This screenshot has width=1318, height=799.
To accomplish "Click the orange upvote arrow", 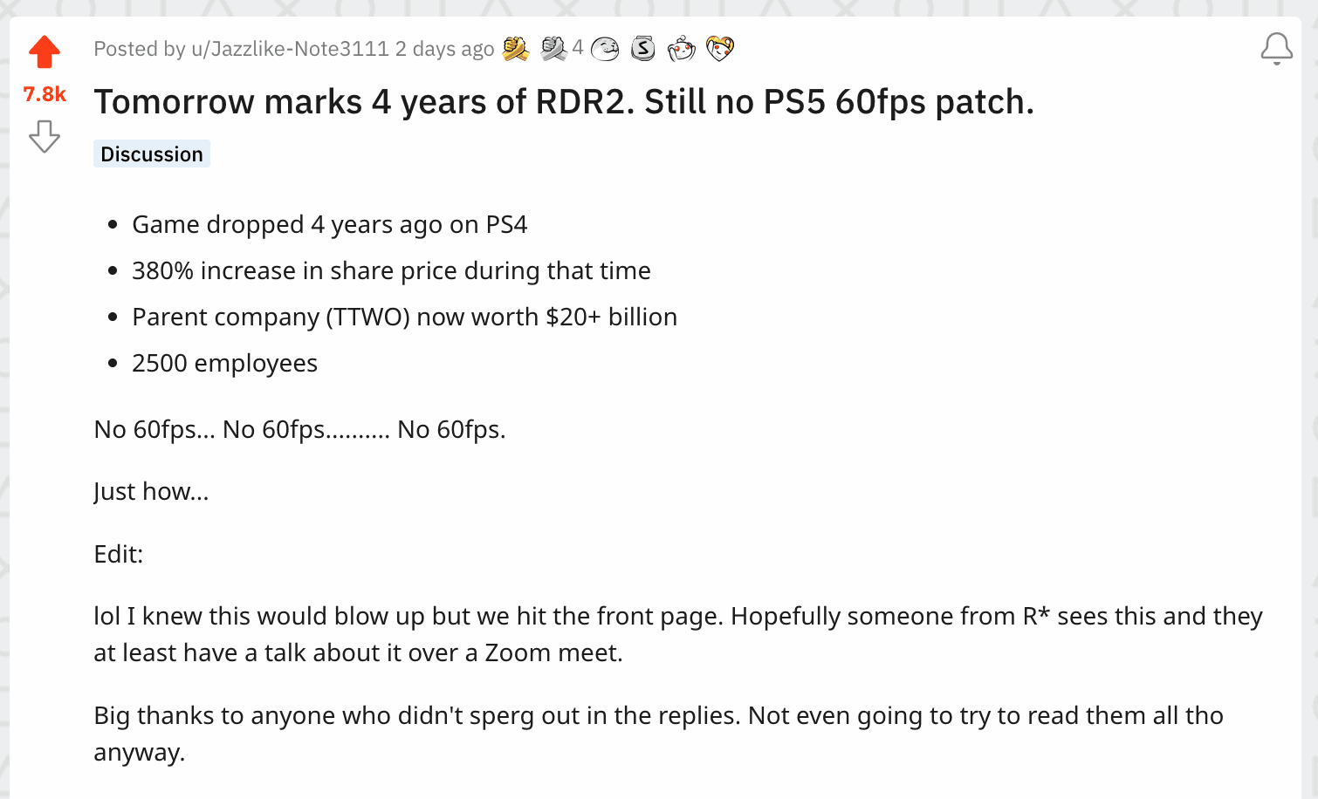I will 45,52.
